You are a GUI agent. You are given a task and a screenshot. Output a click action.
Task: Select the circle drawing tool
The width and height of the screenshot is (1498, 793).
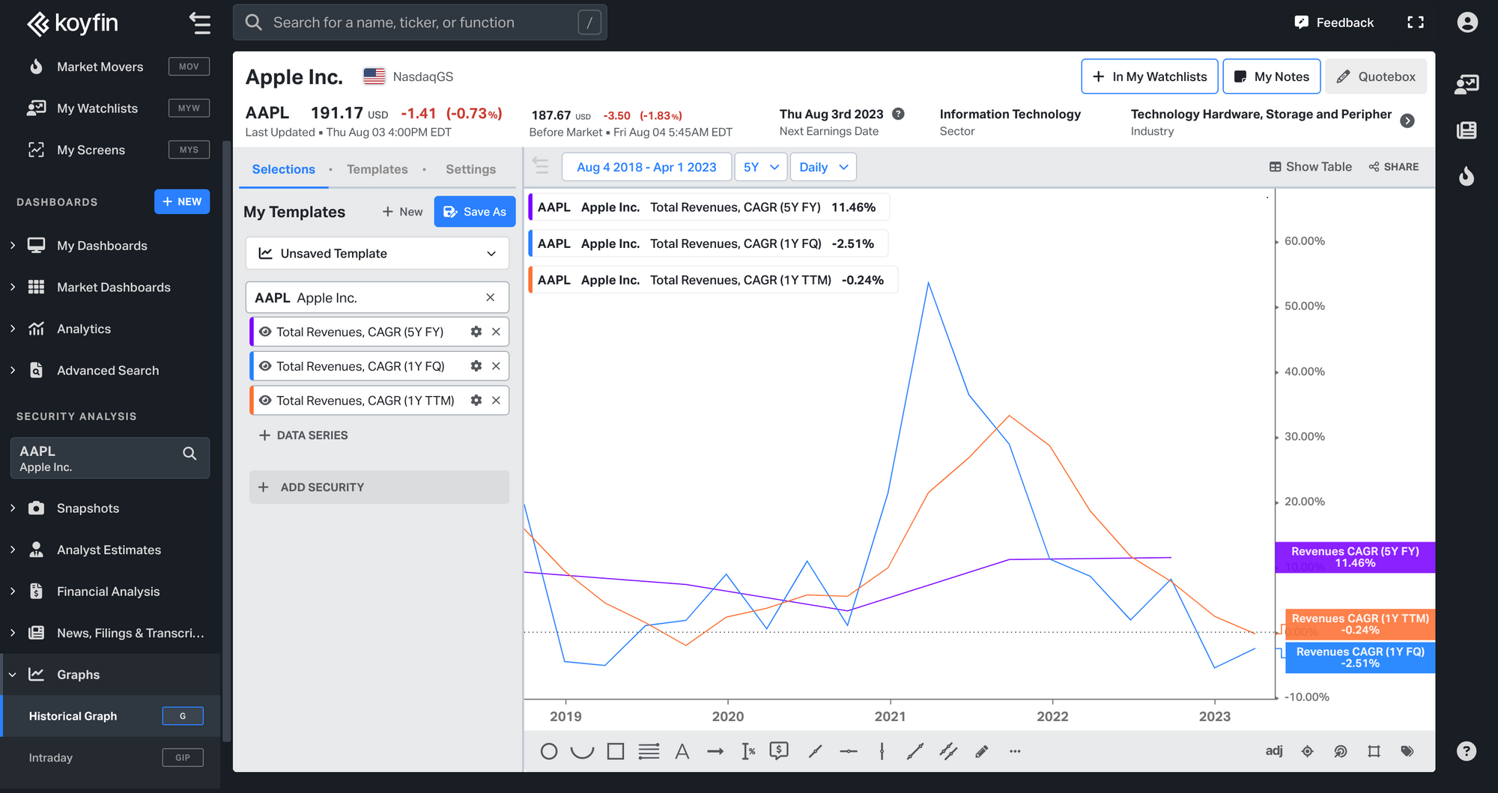coord(549,751)
